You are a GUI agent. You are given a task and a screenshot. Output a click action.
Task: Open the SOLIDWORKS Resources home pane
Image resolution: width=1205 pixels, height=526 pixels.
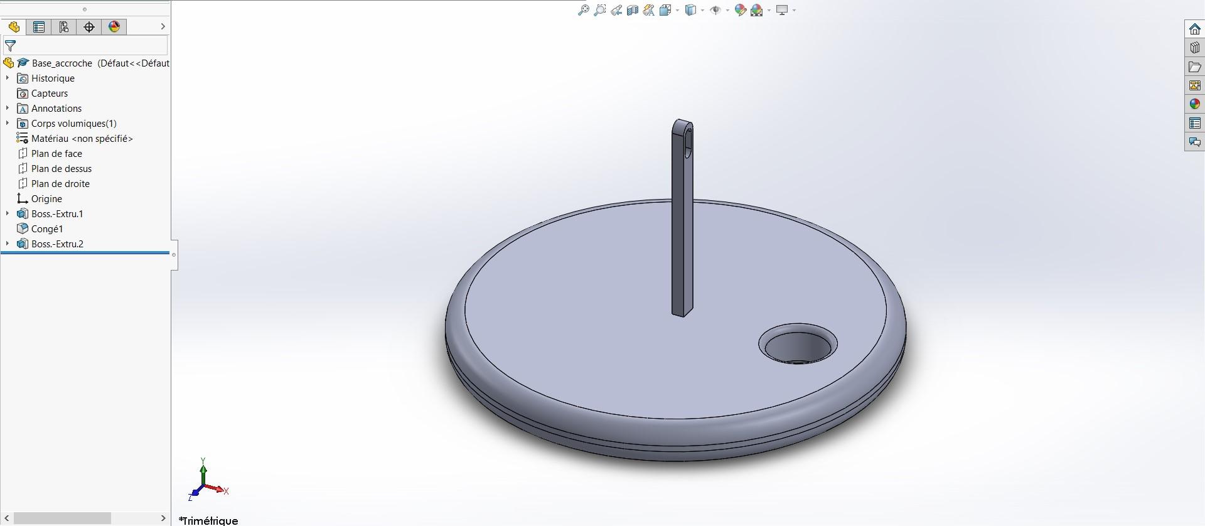pyautogui.click(x=1195, y=29)
